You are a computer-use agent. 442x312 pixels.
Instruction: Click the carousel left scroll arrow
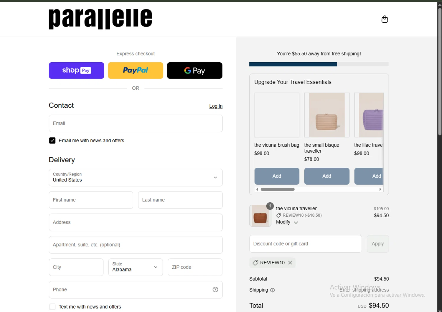click(x=257, y=189)
